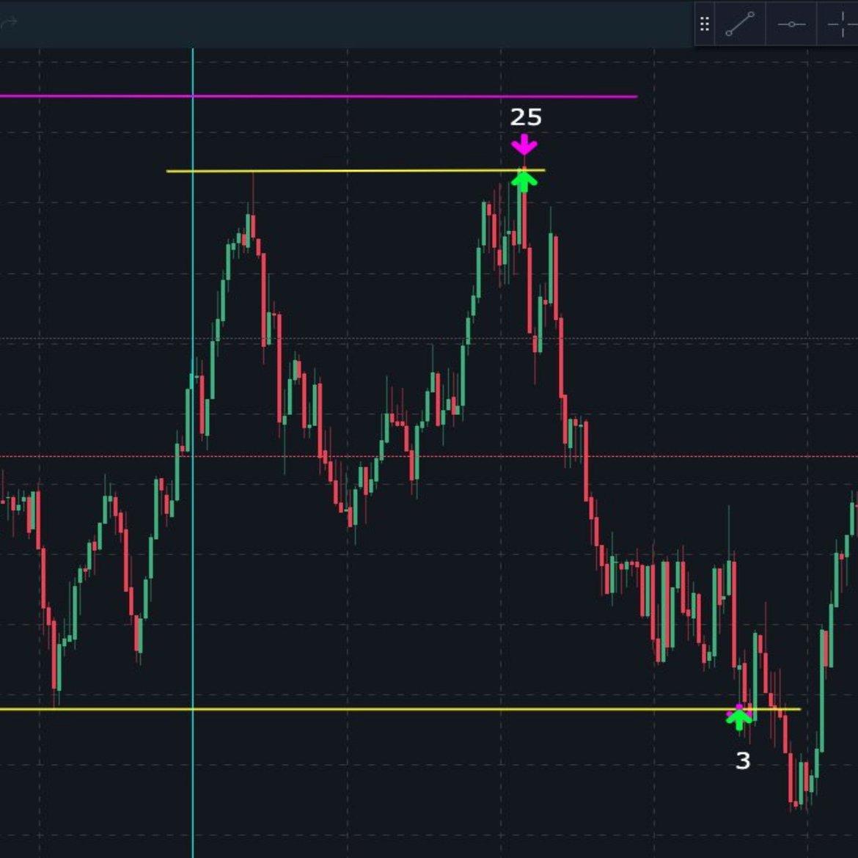
Task: Click the "25" label on chart
Action: click(x=526, y=117)
